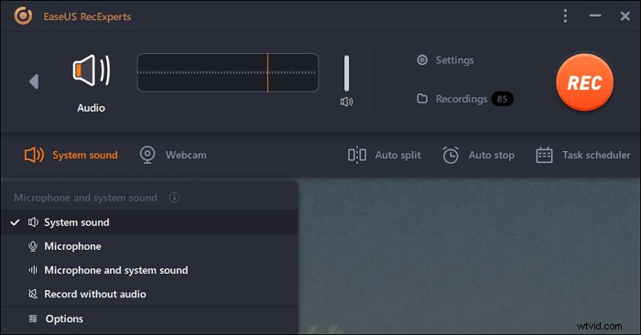Click the Auto stop clock icon
Image resolution: width=641 pixels, height=335 pixels.
pos(451,156)
